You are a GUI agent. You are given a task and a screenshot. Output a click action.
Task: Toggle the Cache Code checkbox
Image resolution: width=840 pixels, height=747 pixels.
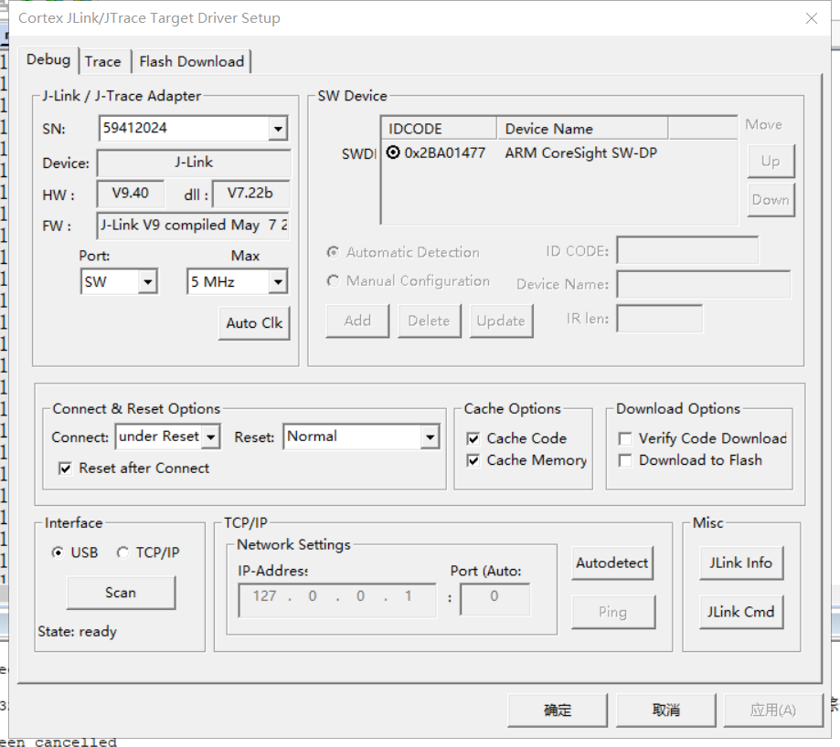[473, 438]
